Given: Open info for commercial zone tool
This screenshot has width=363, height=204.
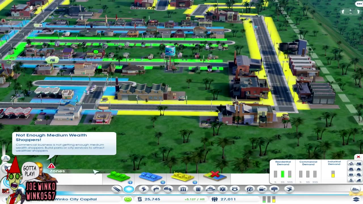Looking at the screenshot, I should pyautogui.click(x=162, y=182).
